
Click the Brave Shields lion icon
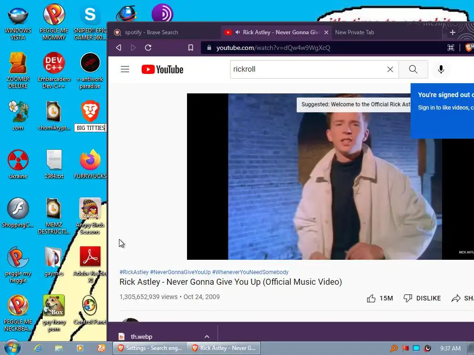pyautogui.click(x=469, y=48)
